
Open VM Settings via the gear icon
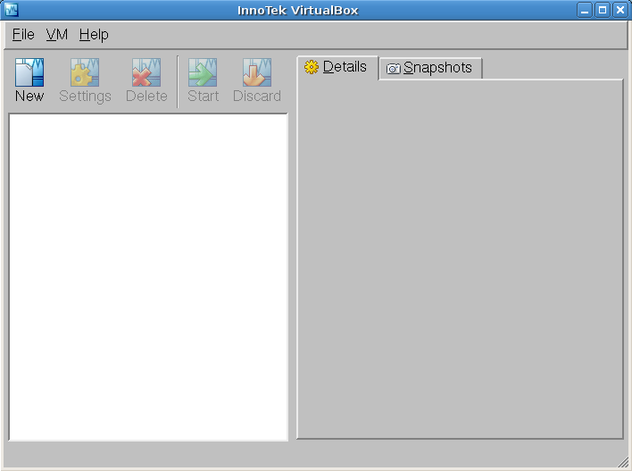[x=85, y=72]
